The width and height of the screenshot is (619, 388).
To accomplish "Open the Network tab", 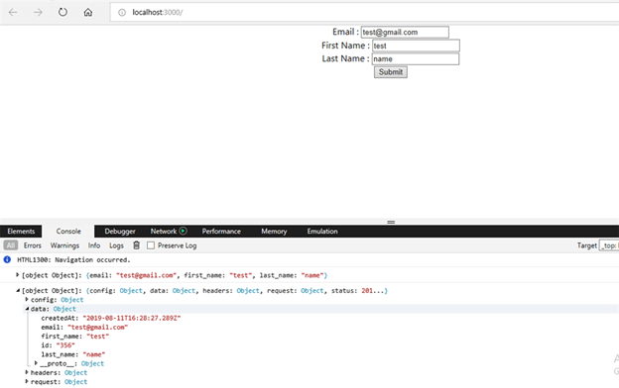I will pyautogui.click(x=164, y=232).
